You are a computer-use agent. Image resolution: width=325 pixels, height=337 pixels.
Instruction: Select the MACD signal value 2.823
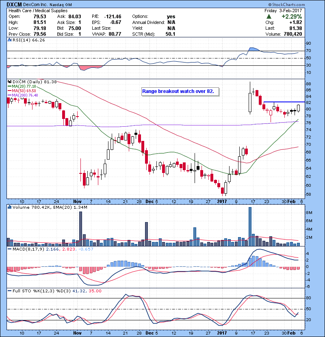pos(69,249)
